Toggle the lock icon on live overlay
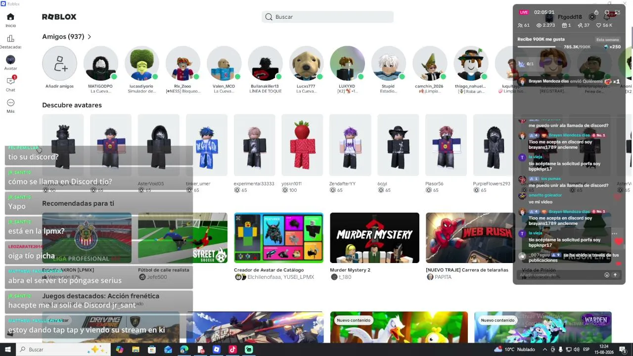 (596, 12)
